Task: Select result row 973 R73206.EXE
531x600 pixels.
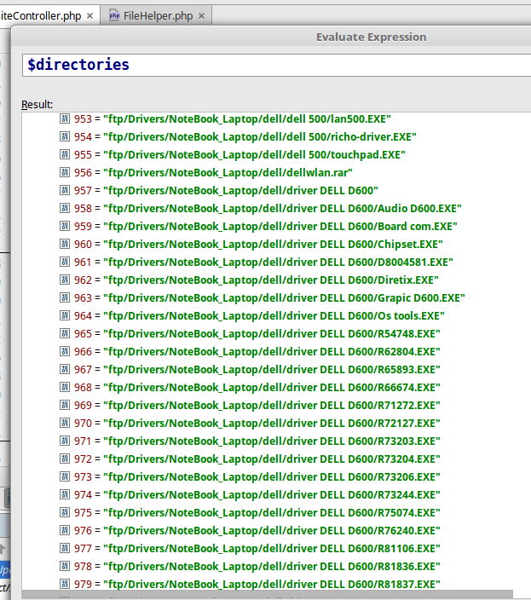Action: [250, 477]
